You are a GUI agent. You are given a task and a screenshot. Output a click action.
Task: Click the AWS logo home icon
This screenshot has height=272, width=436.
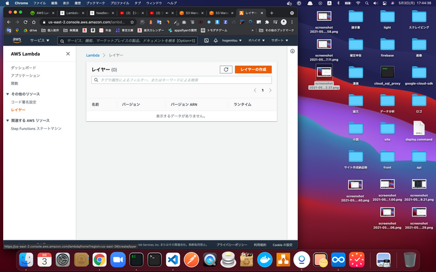tap(17, 40)
